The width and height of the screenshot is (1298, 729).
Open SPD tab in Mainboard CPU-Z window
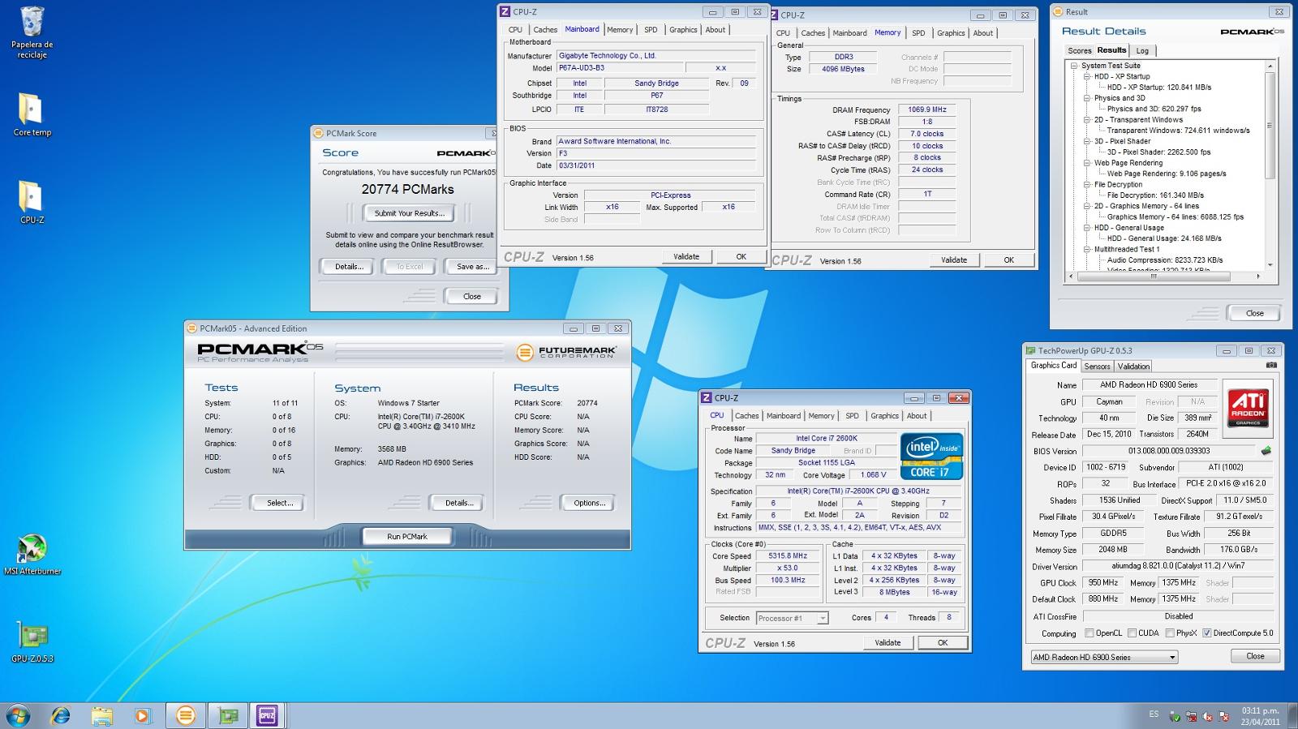coord(651,30)
